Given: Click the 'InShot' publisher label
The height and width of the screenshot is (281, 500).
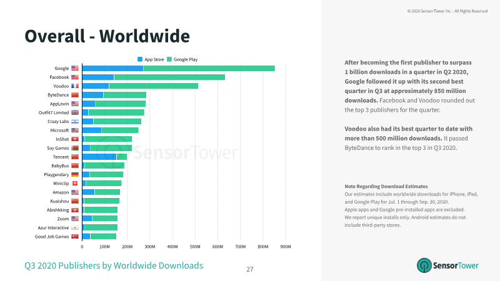Looking at the screenshot, I should pyautogui.click(x=62, y=139).
